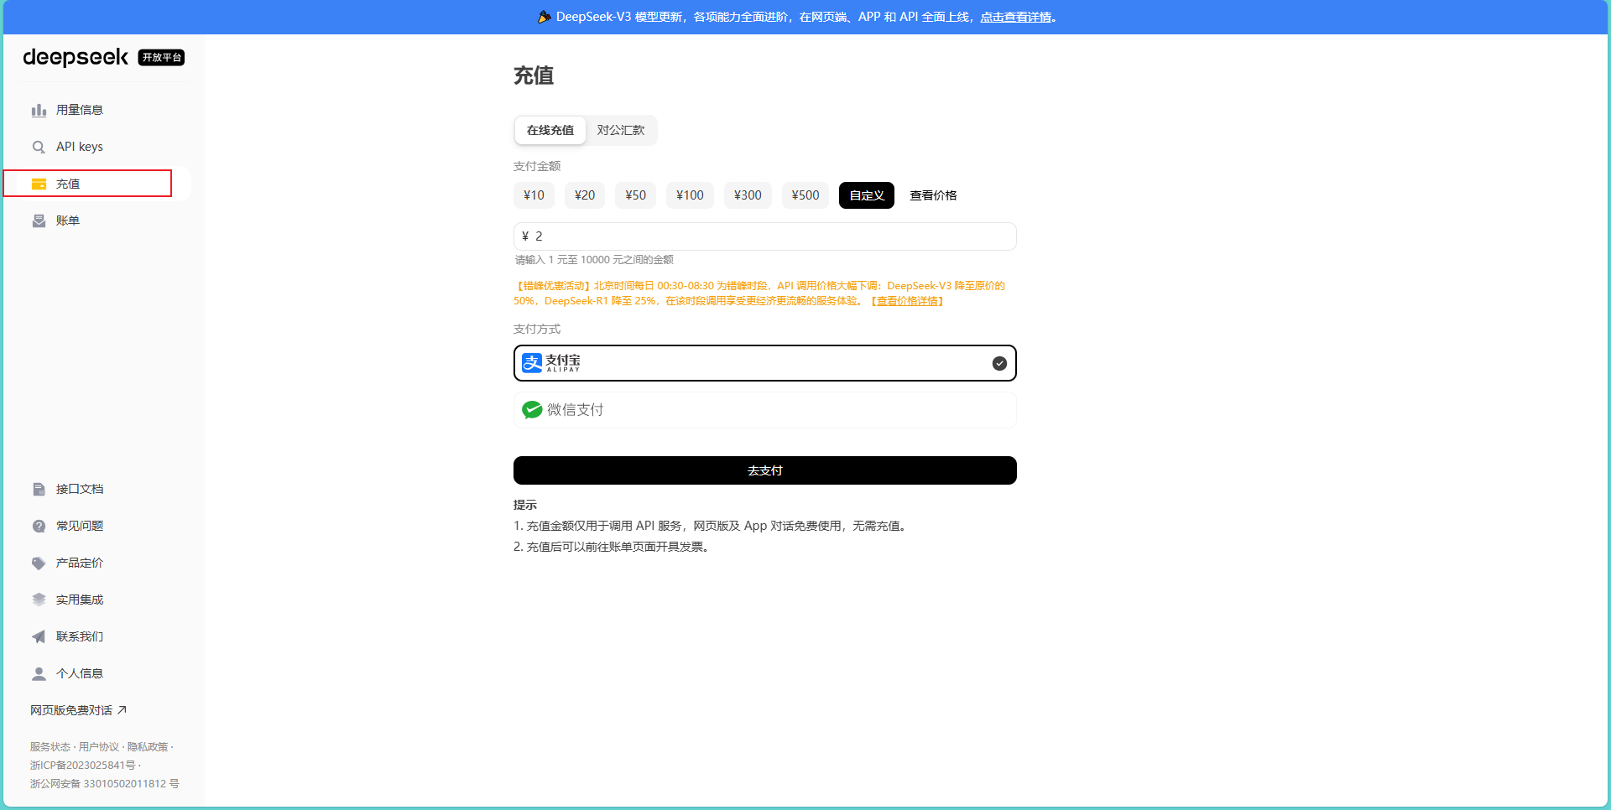Viewport: 1611px width, 810px height.
Task: Open 个人信息 personal information
Action: coord(79,673)
